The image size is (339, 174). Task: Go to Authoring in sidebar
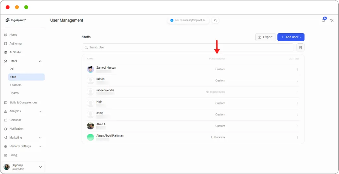(x=15, y=43)
